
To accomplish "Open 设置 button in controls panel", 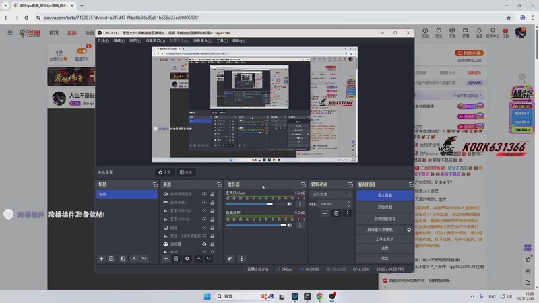I will click(x=385, y=248).
